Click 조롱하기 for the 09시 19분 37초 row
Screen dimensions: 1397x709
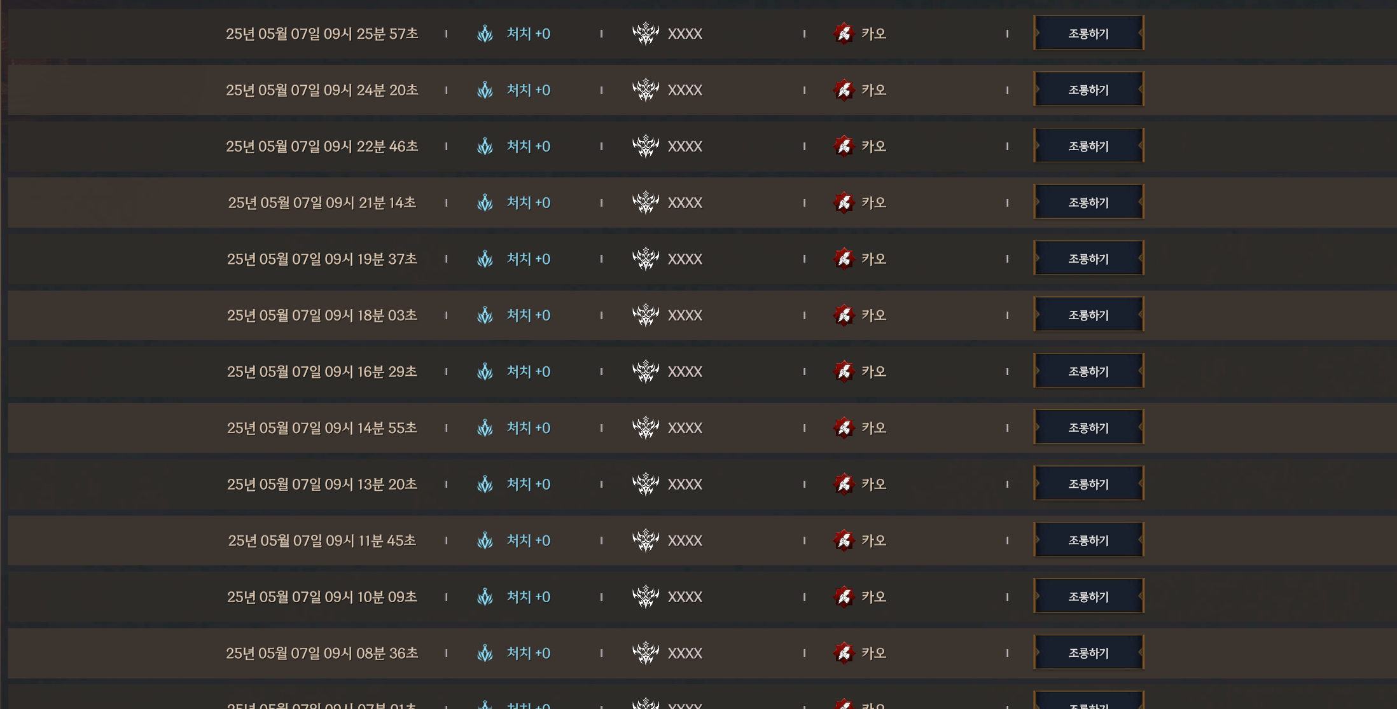(1088, 258)
